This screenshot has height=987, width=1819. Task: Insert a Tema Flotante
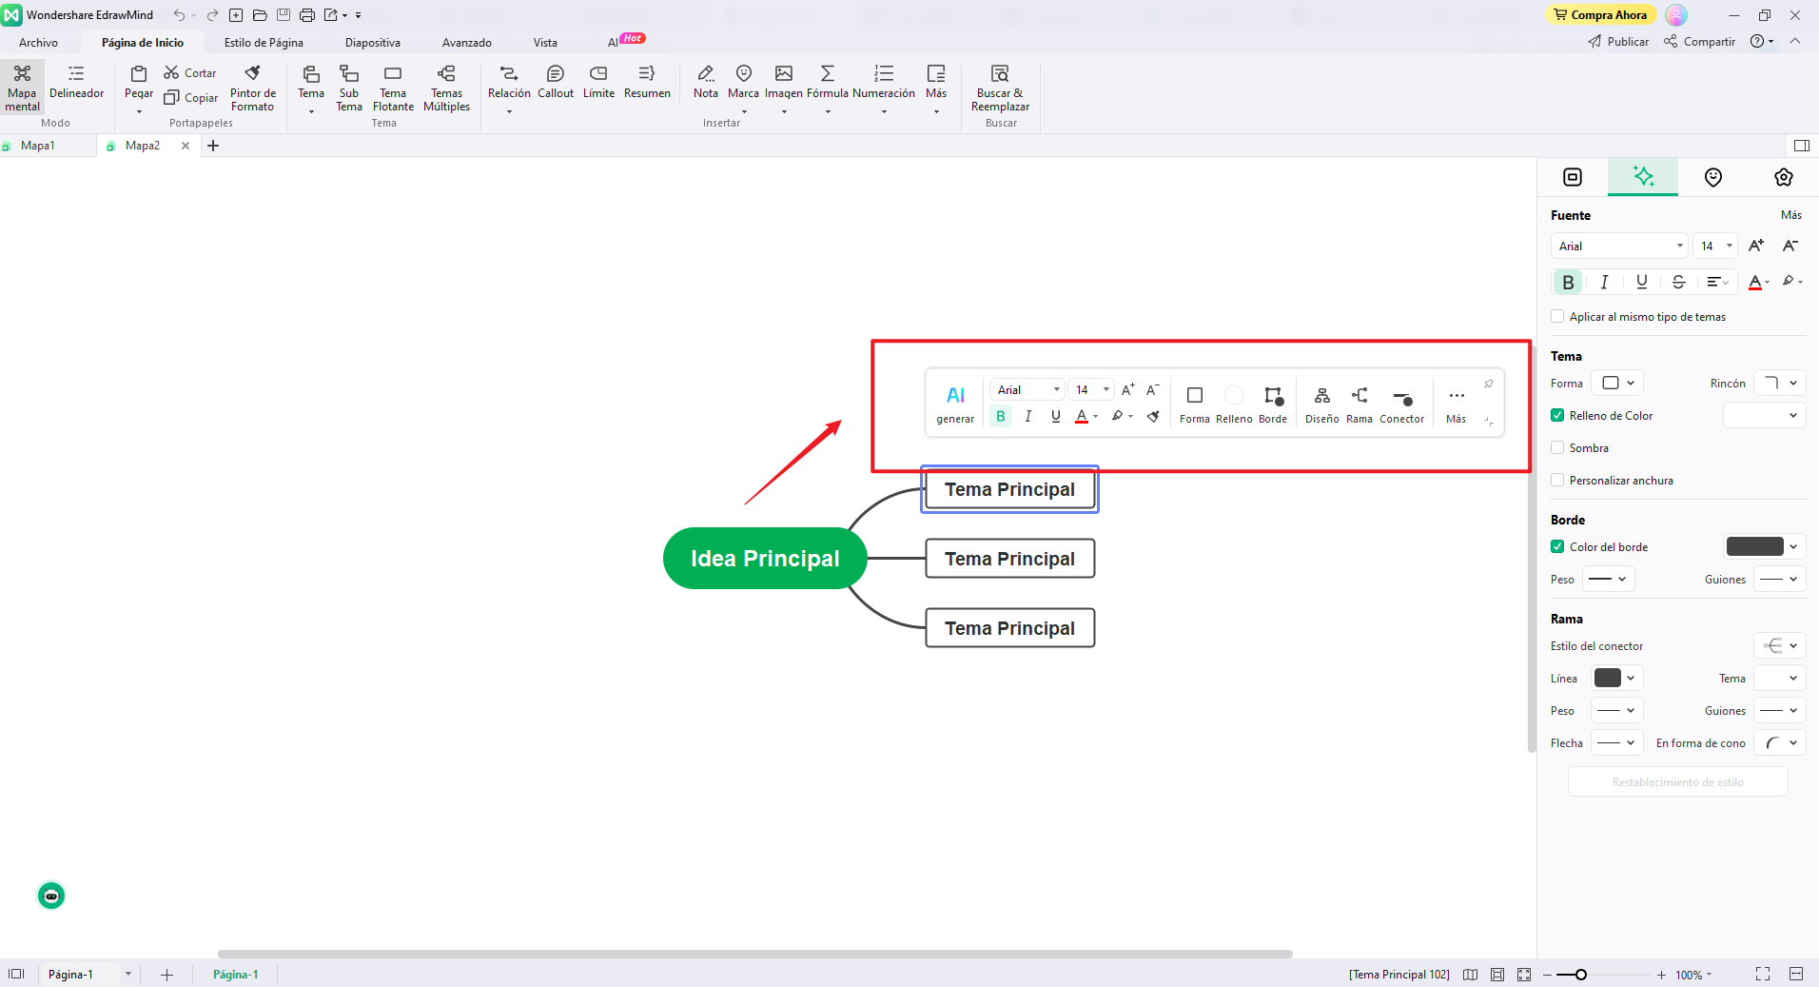pos(392,89)
